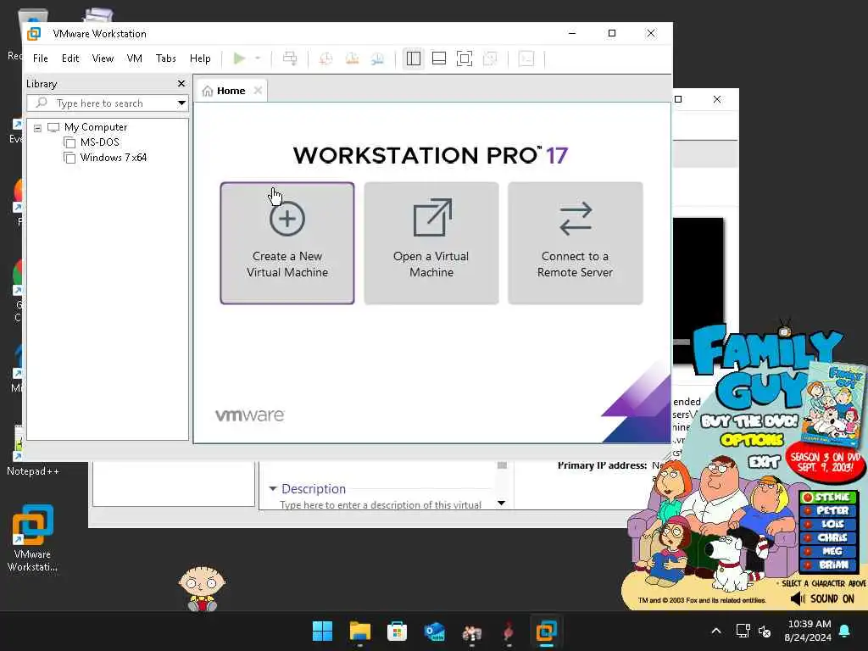Screen dimensions: 868x651
Task: Click the VMware Workstation taskbar icon
Action: pyautogui.click(x=546, y=631)
